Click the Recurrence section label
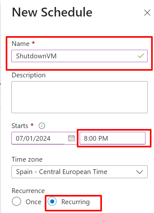Screen dimensions: 154x213 pos(28,191)
